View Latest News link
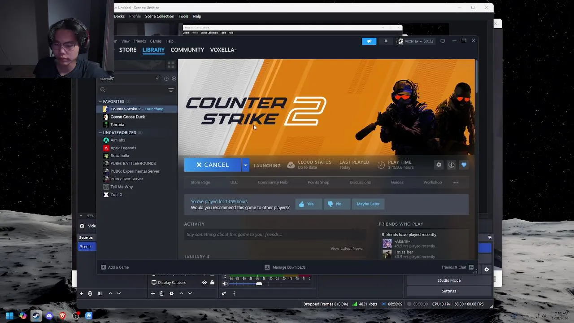The image size is (574, 323). click(x=347, y=249)
